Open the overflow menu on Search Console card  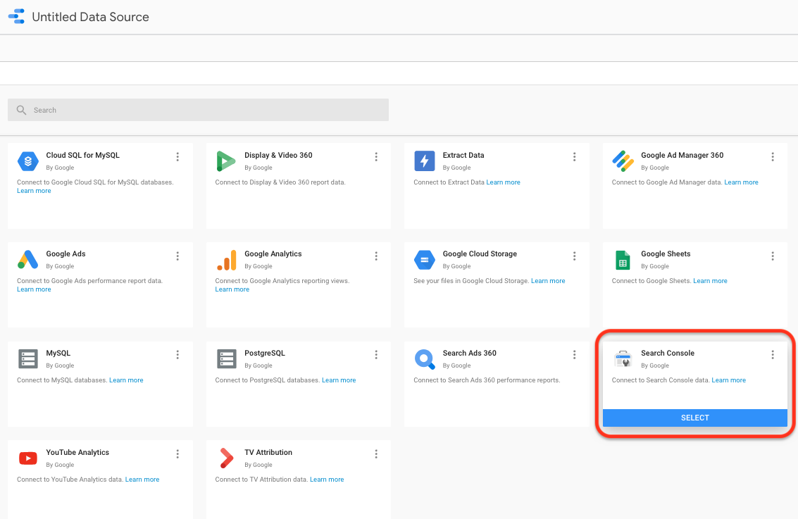tap(773, 355)
